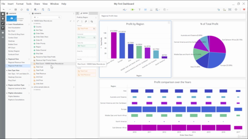The image size is (248, 139).
Task: Click the Save floppy disk icon
Action: click(15, 10)
